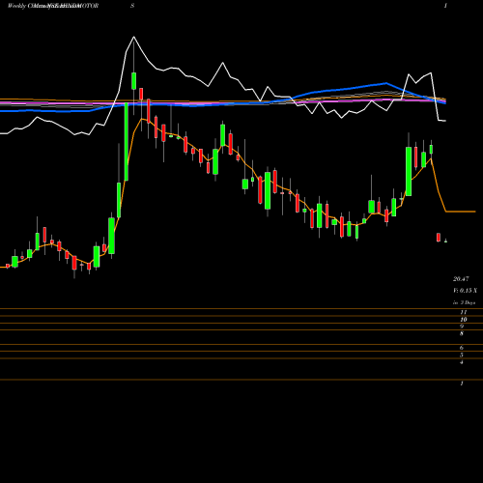The height and width of the screenshot is (483, 483).
Task: Click the level label 9
Action: tap(462, 327)
